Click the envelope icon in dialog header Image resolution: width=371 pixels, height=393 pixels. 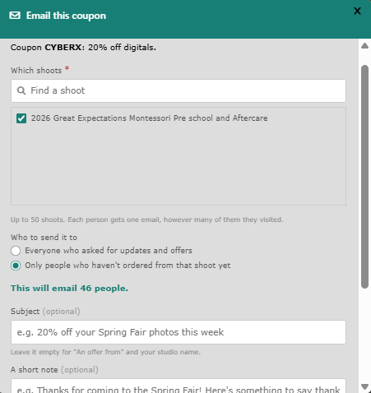pos(15,16)
